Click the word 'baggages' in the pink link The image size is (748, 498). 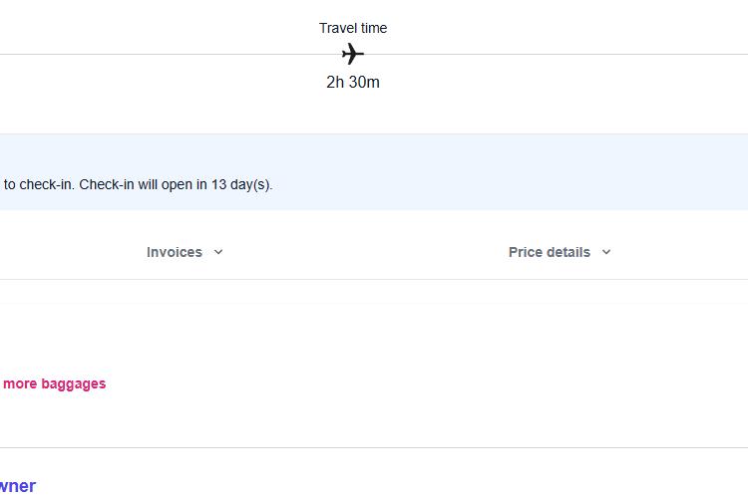click(74, 384)
